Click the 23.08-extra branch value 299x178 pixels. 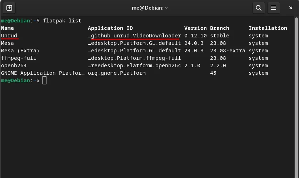(228, 51)
